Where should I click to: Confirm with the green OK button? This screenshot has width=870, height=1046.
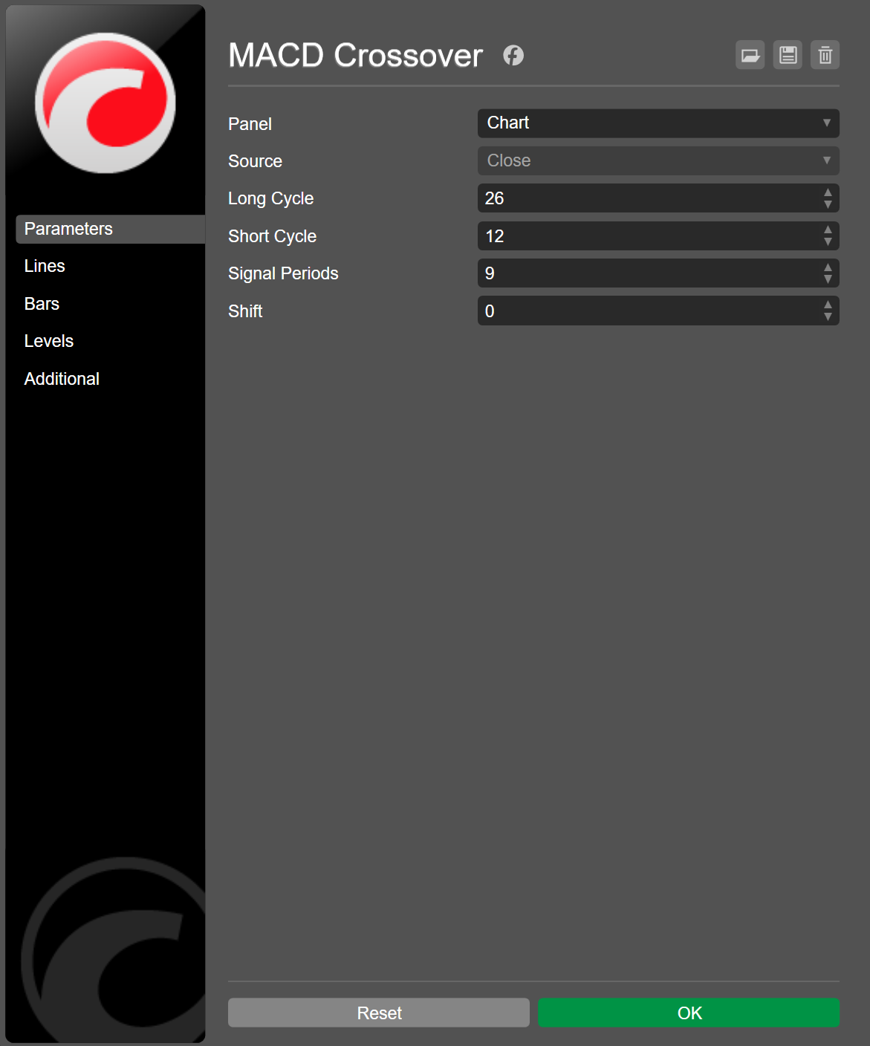688,1013
